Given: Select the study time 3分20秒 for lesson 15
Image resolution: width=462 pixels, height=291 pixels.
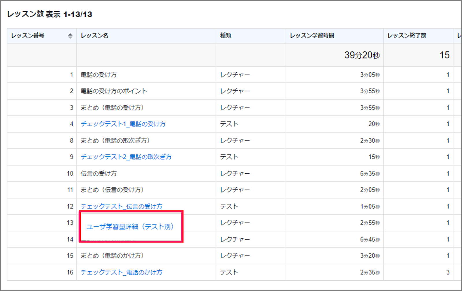Looking at the screenshot, I should point(370,256).
